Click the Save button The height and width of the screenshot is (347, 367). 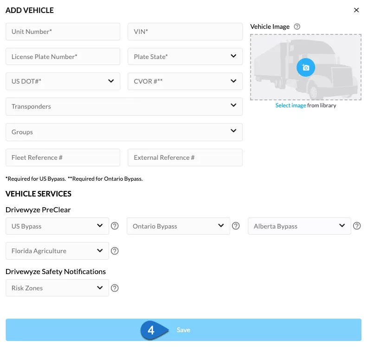184,330
